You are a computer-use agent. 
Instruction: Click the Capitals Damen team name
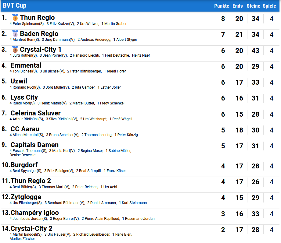click(34, 145)
